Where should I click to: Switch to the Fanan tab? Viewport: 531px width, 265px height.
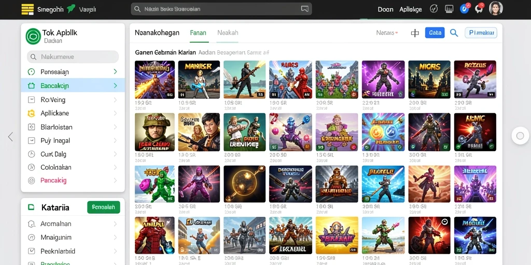point(199,33)
